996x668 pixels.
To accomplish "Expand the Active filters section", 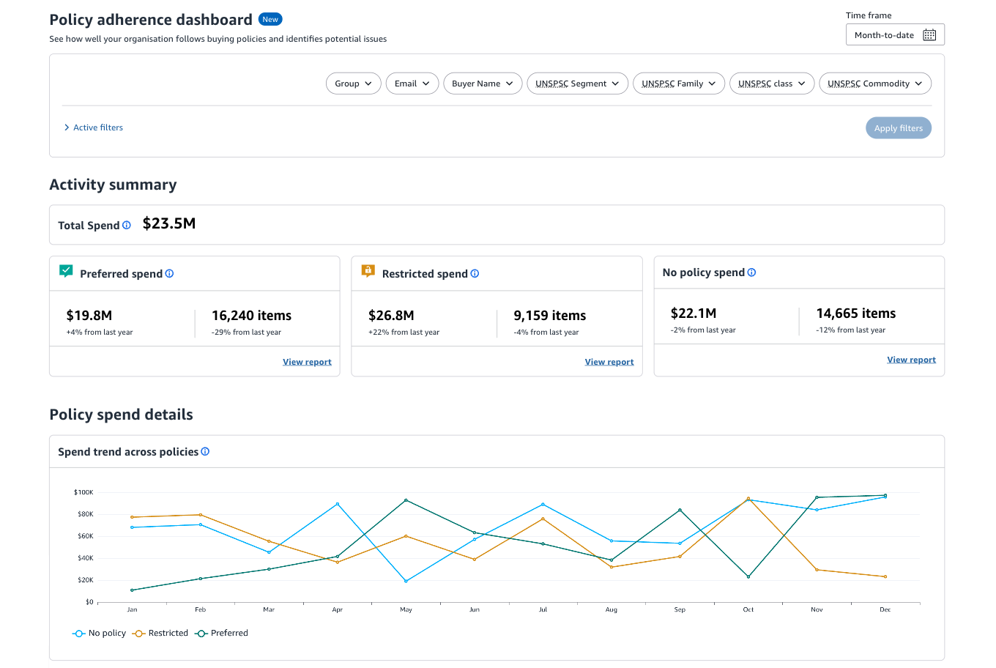I will click(93, 127).
